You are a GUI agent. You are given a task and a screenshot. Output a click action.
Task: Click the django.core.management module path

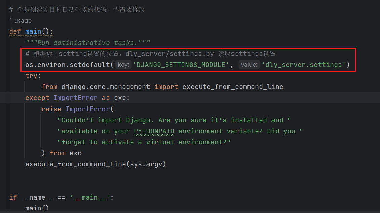point(105,87)
